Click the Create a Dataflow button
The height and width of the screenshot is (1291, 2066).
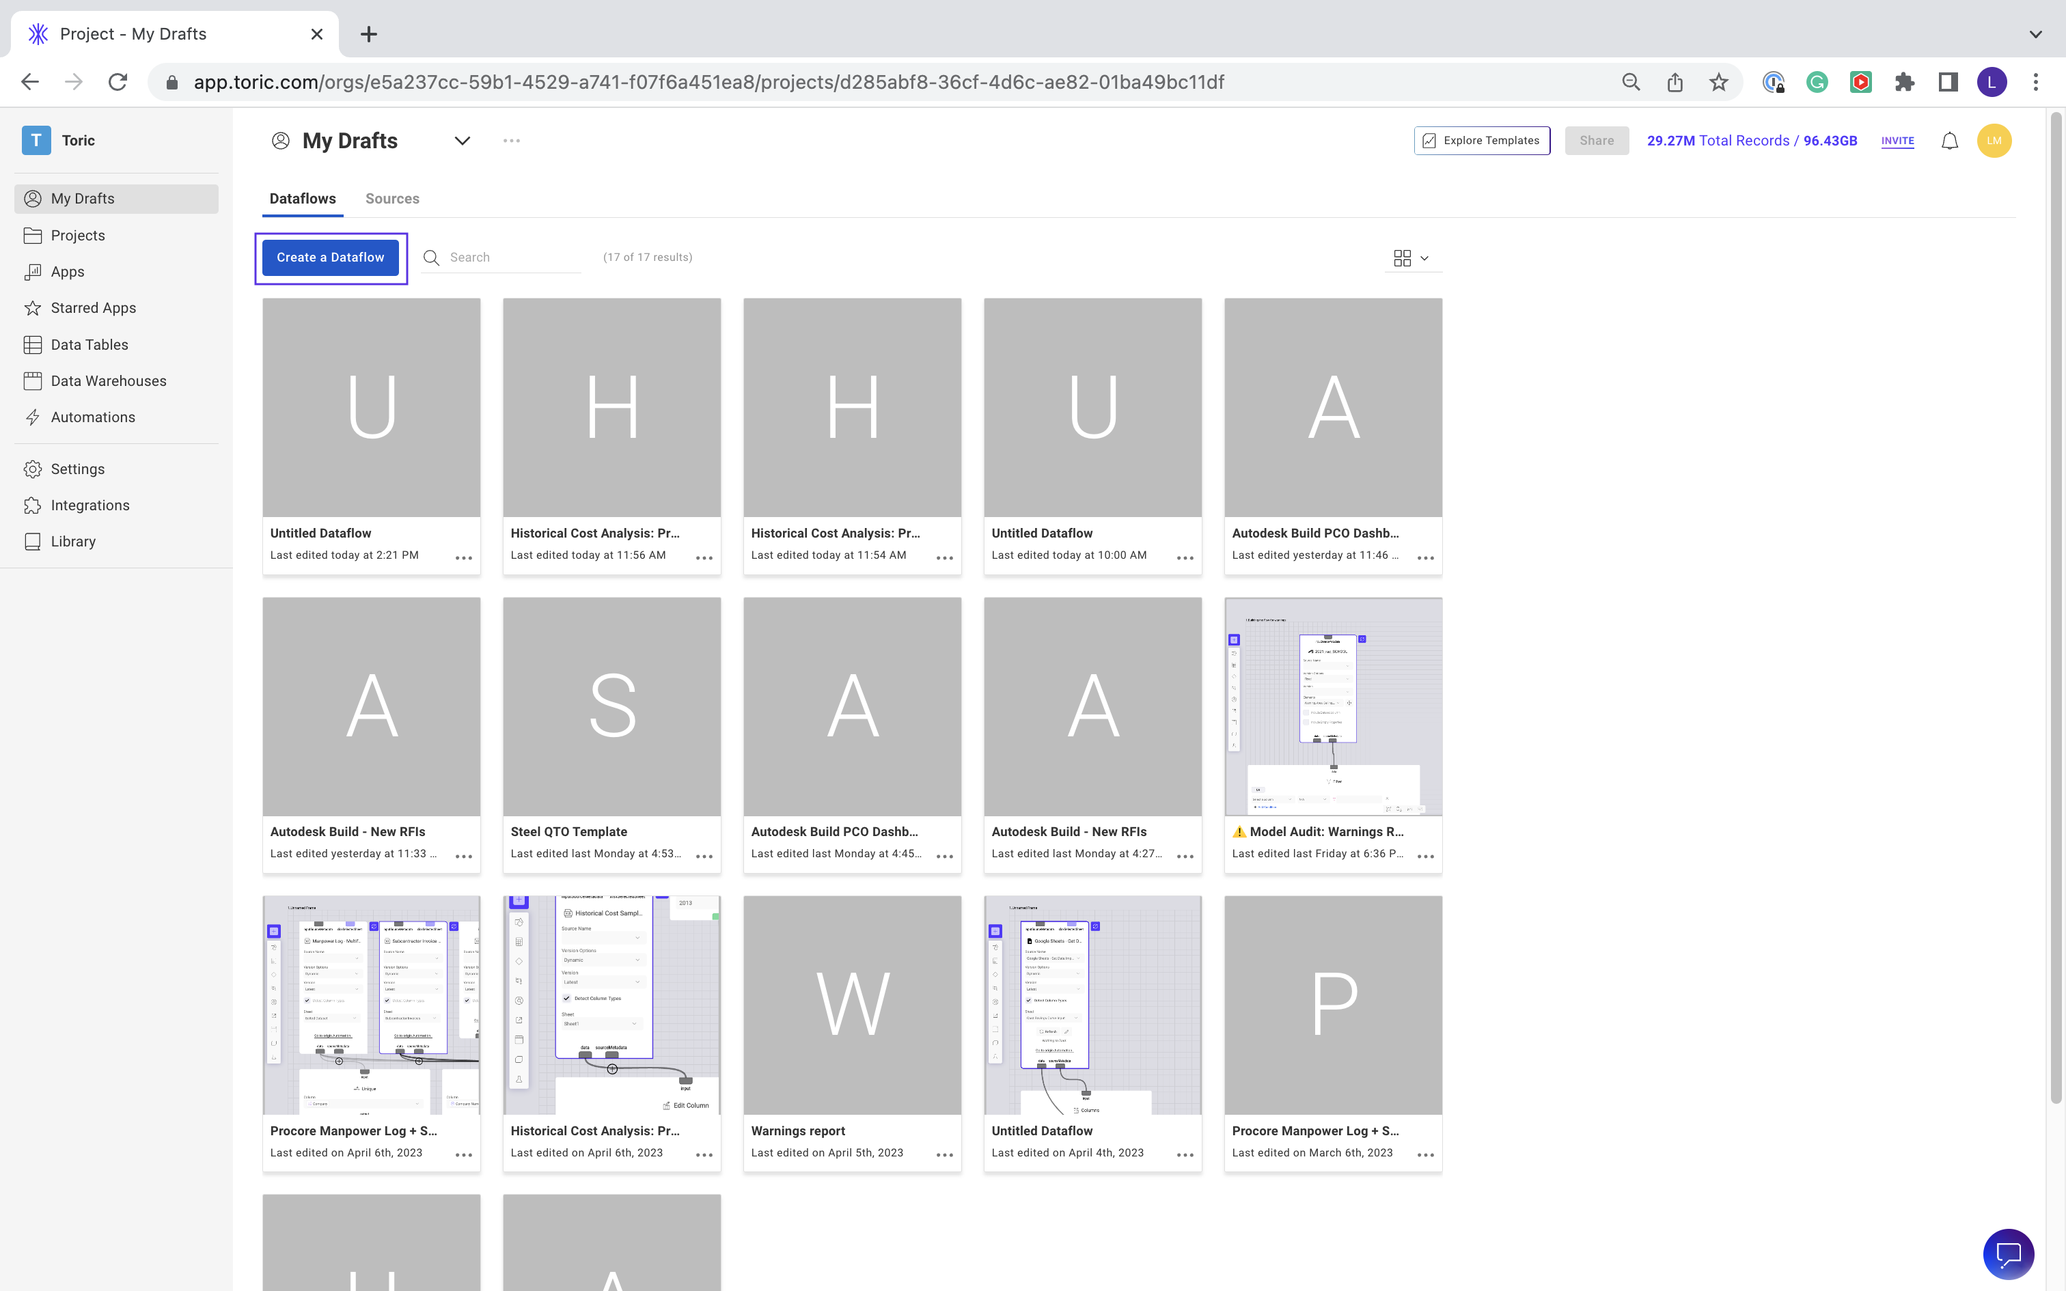pos(331,257)
